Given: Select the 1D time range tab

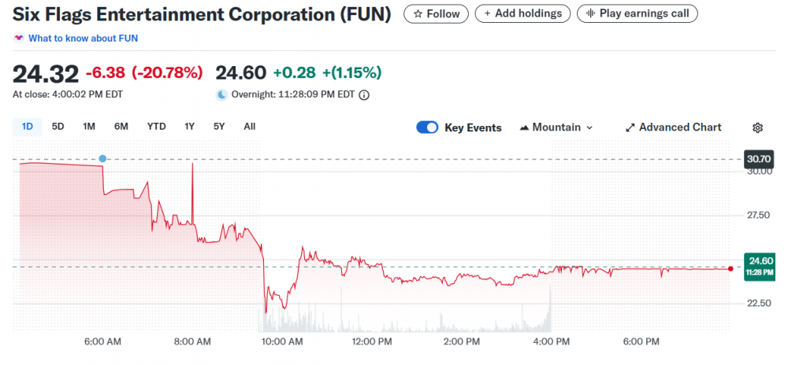Looking at the screenshot, I should coord(28,127).
